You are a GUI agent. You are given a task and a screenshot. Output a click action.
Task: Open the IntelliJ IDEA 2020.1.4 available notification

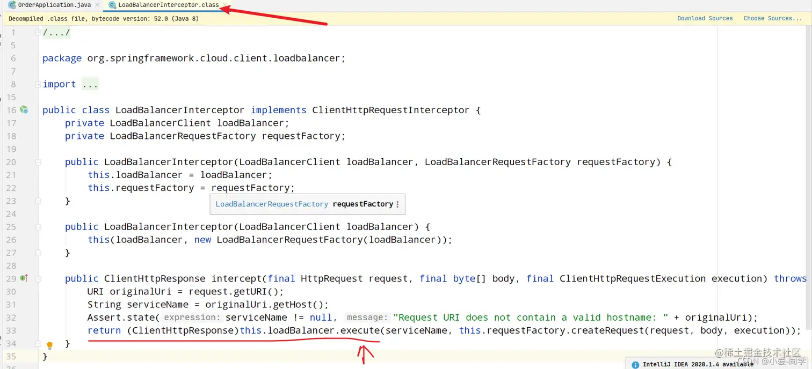(698, 365)
